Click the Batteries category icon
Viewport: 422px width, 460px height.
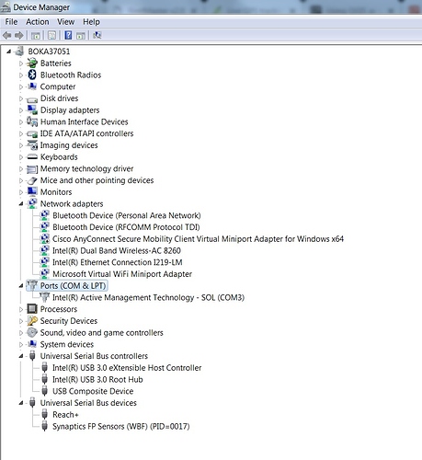pos(32,63)
